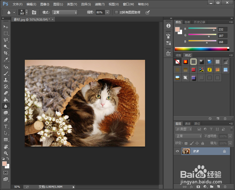
Task: Enable 对所有图层取样 checkbox
Action: point(116,12)
